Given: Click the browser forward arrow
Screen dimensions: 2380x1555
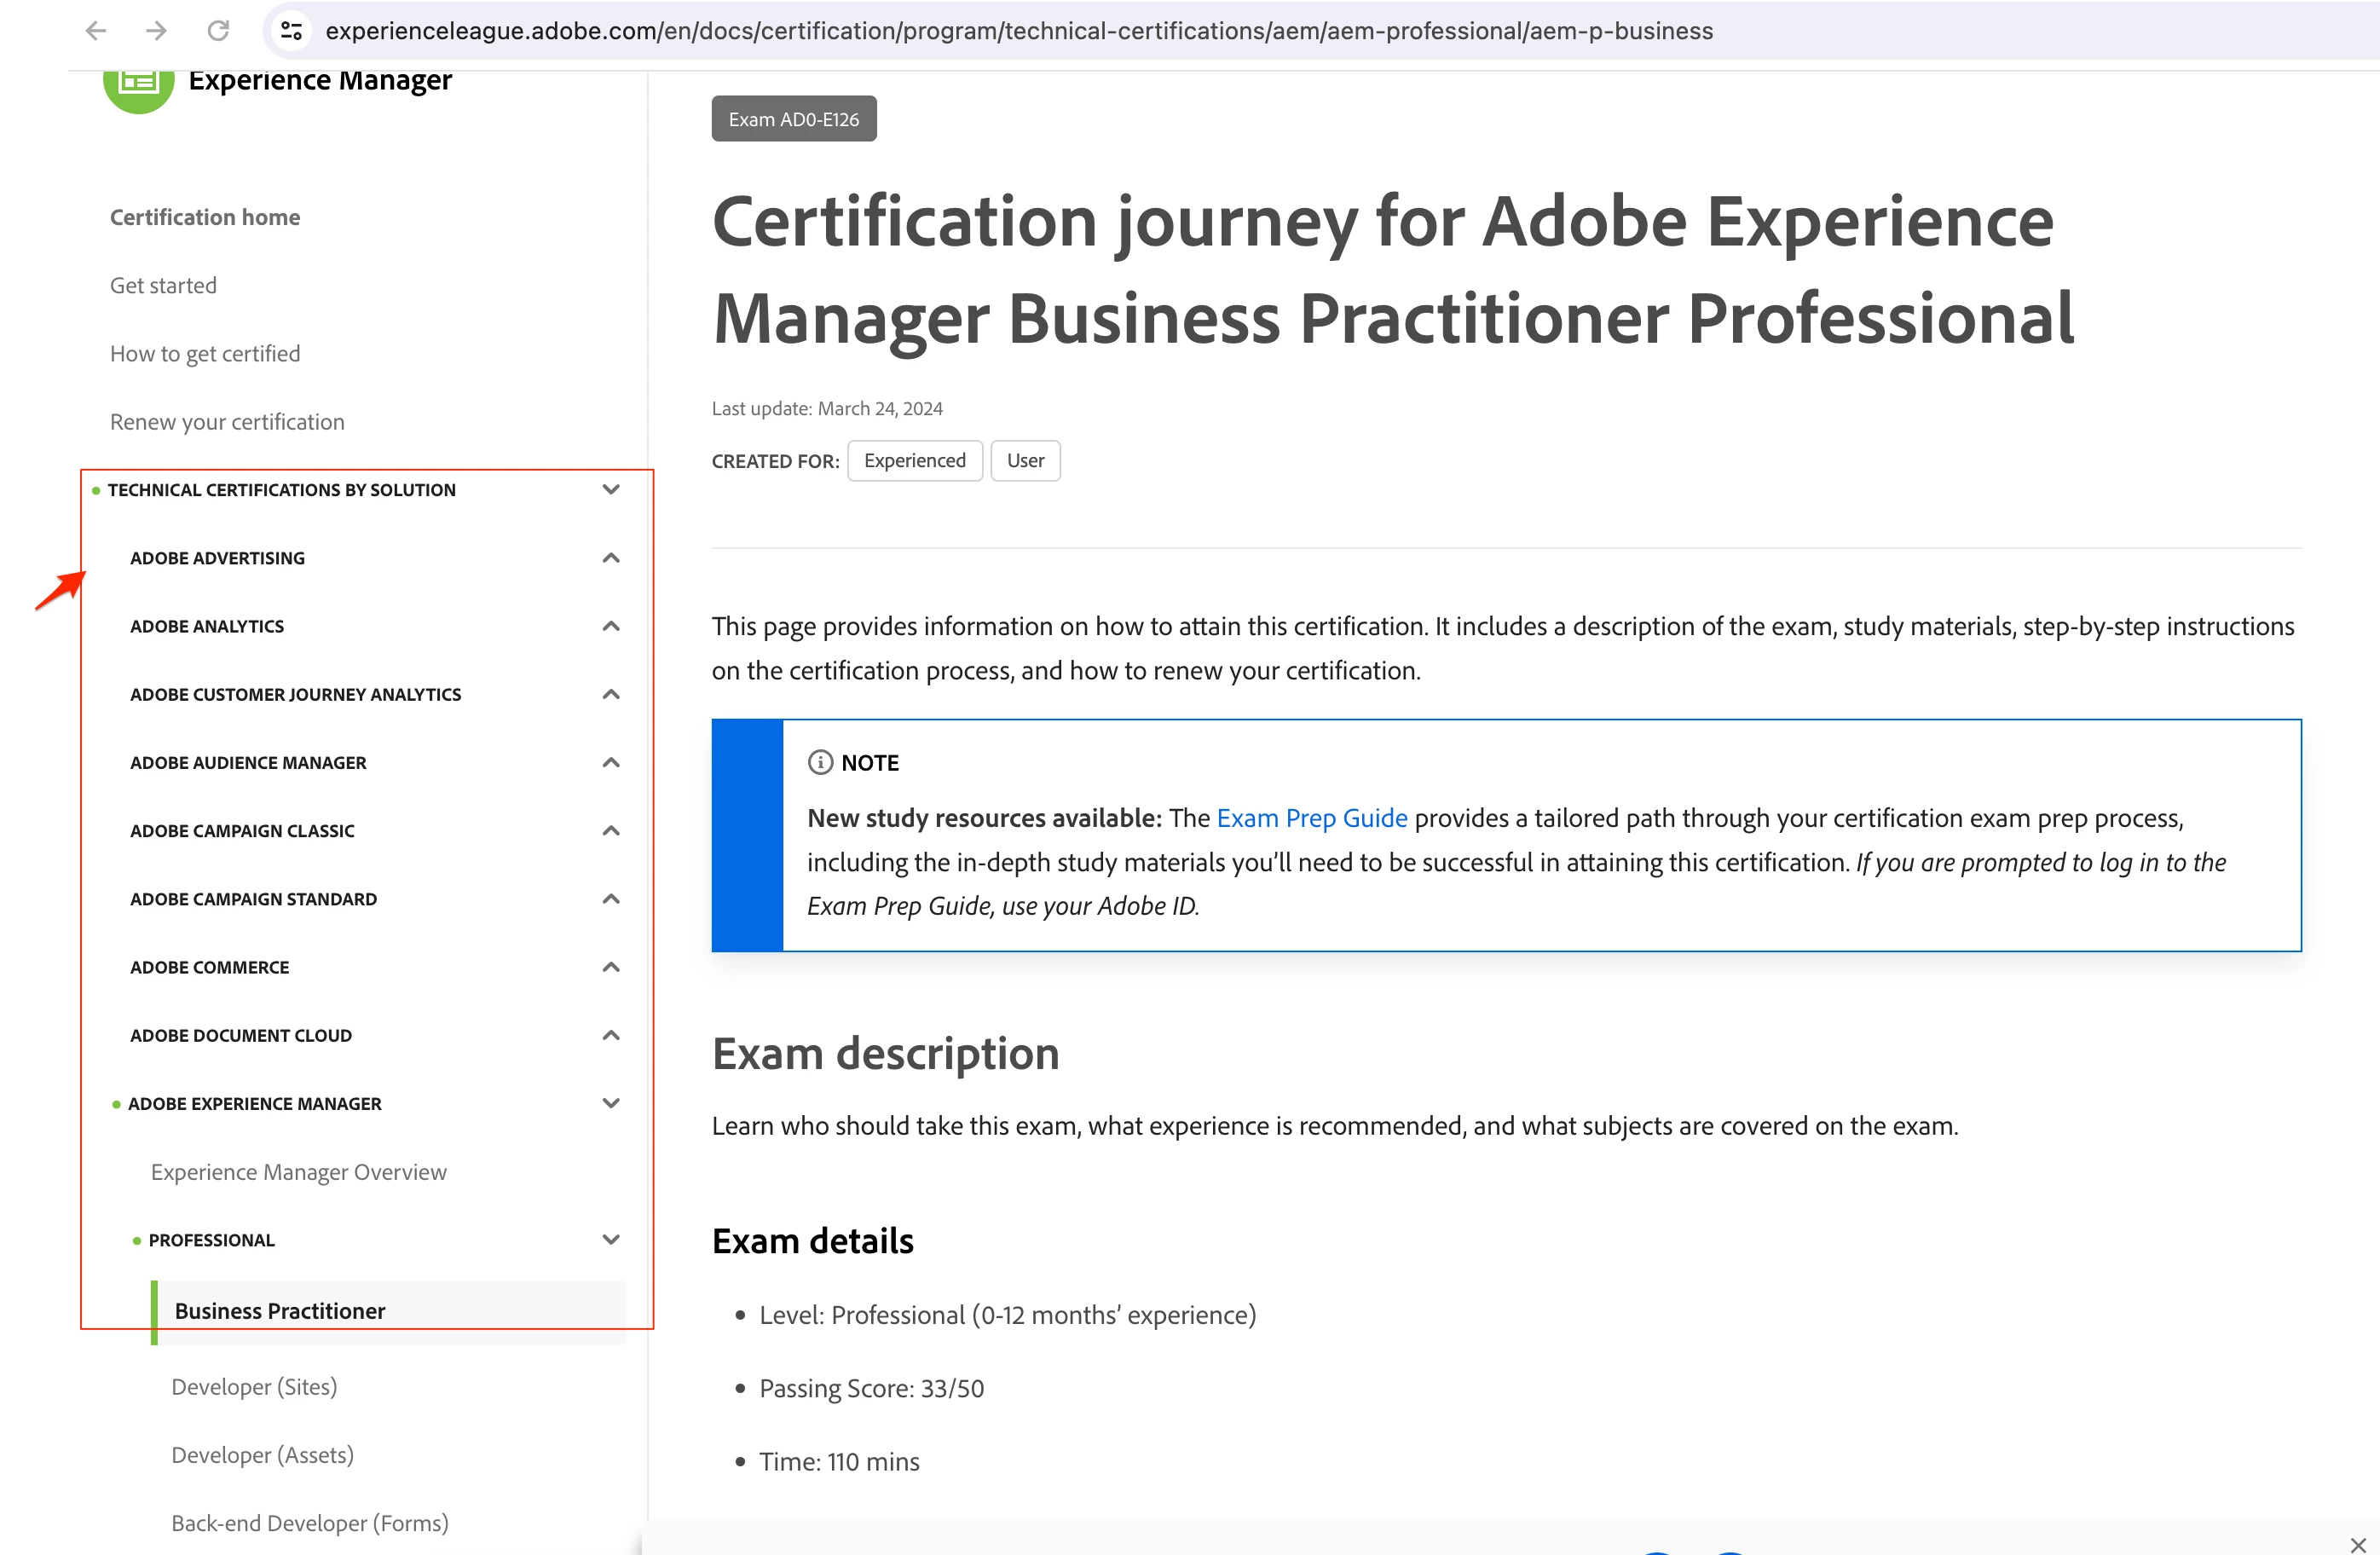Looking at the screenshot, I should click(156, 31).
